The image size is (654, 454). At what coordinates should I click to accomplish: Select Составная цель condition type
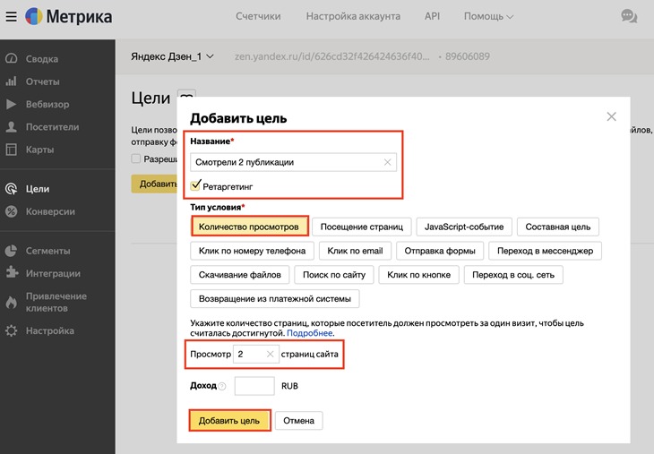point(557,227)
